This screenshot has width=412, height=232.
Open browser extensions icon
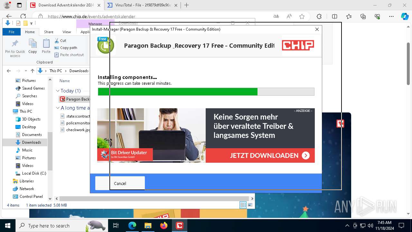[x=319, y=16]
